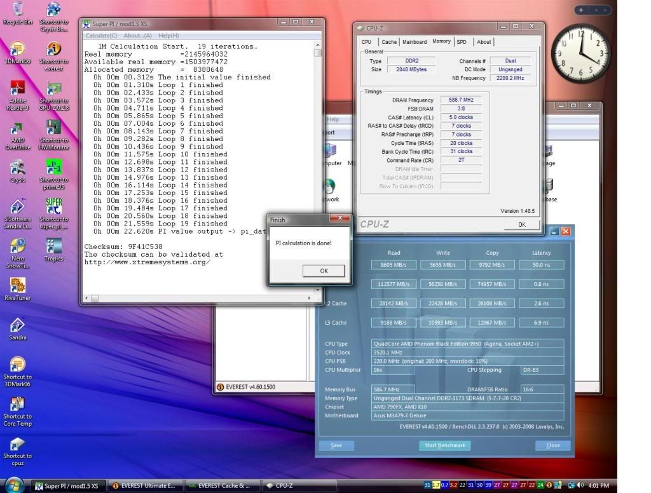Viewport: 651px width, 493px height.
Task: Launch RivaTuner desktop icon
Action: click(x=17, y=290)
